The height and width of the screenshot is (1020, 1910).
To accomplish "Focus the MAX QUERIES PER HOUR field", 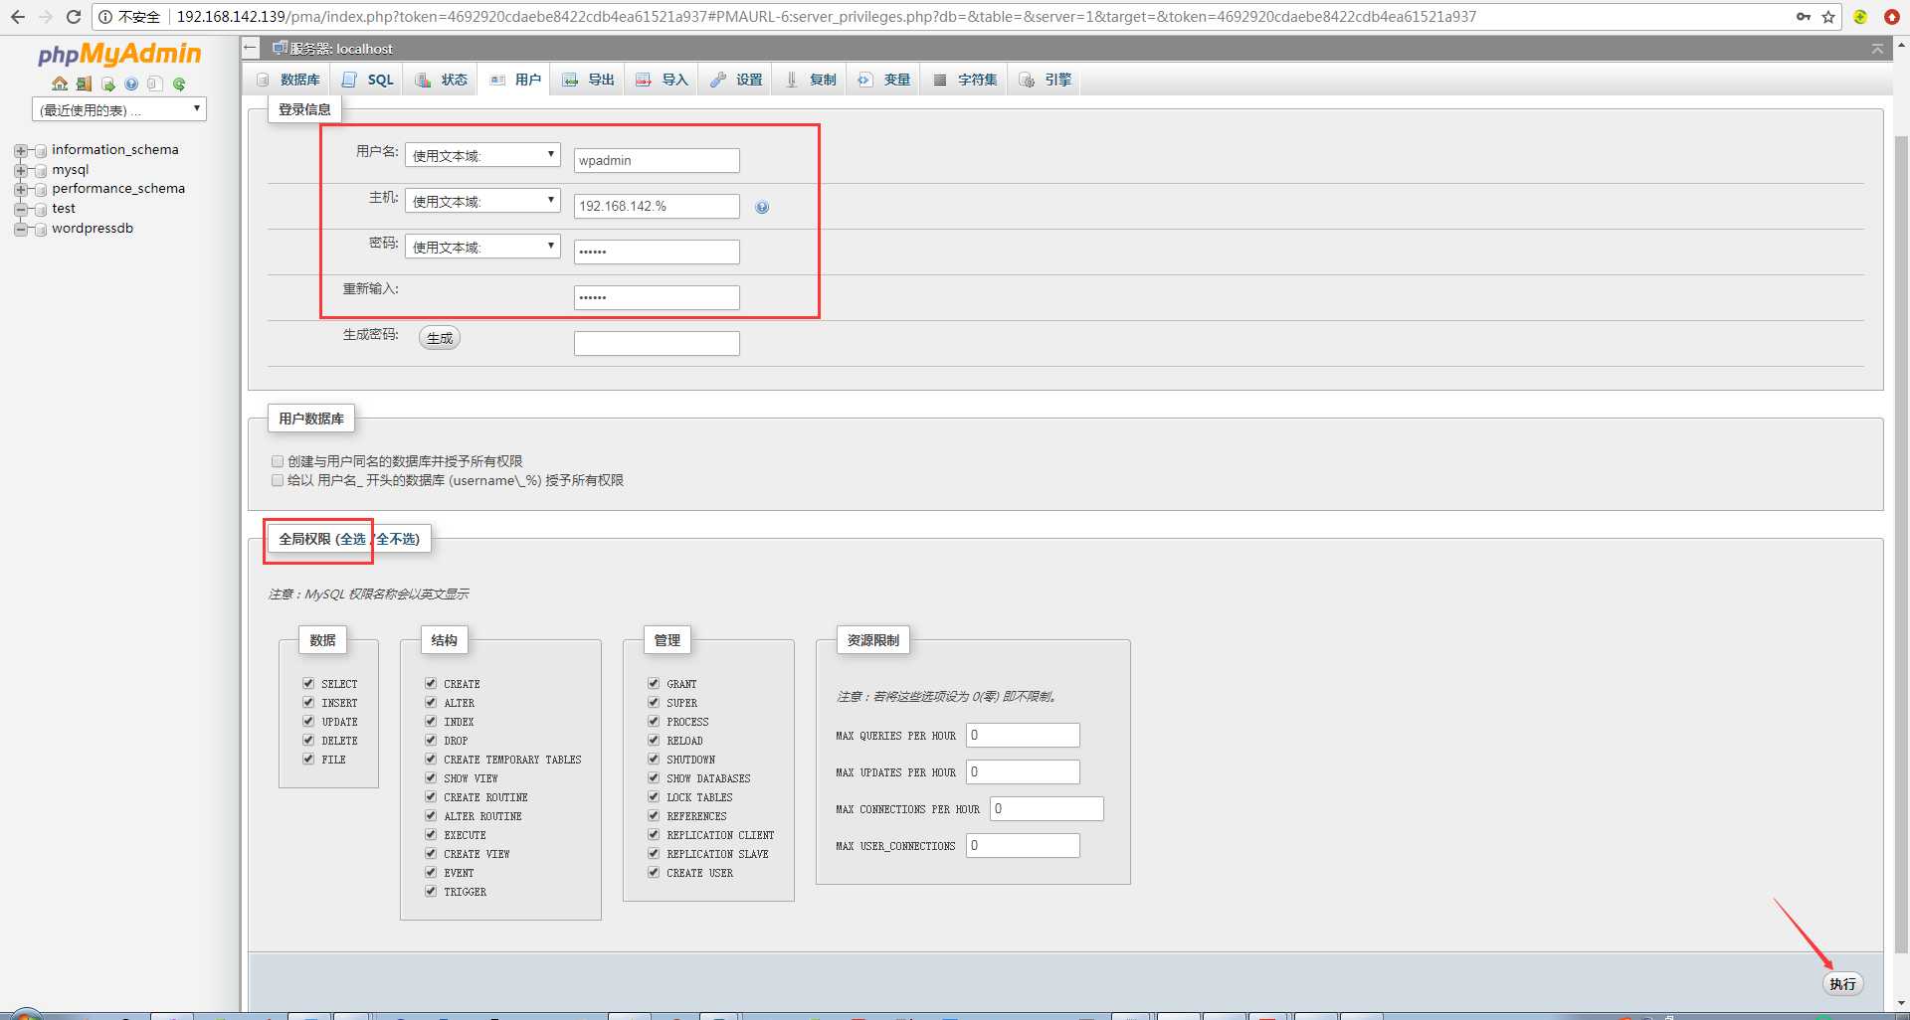I will [1023, 736].
